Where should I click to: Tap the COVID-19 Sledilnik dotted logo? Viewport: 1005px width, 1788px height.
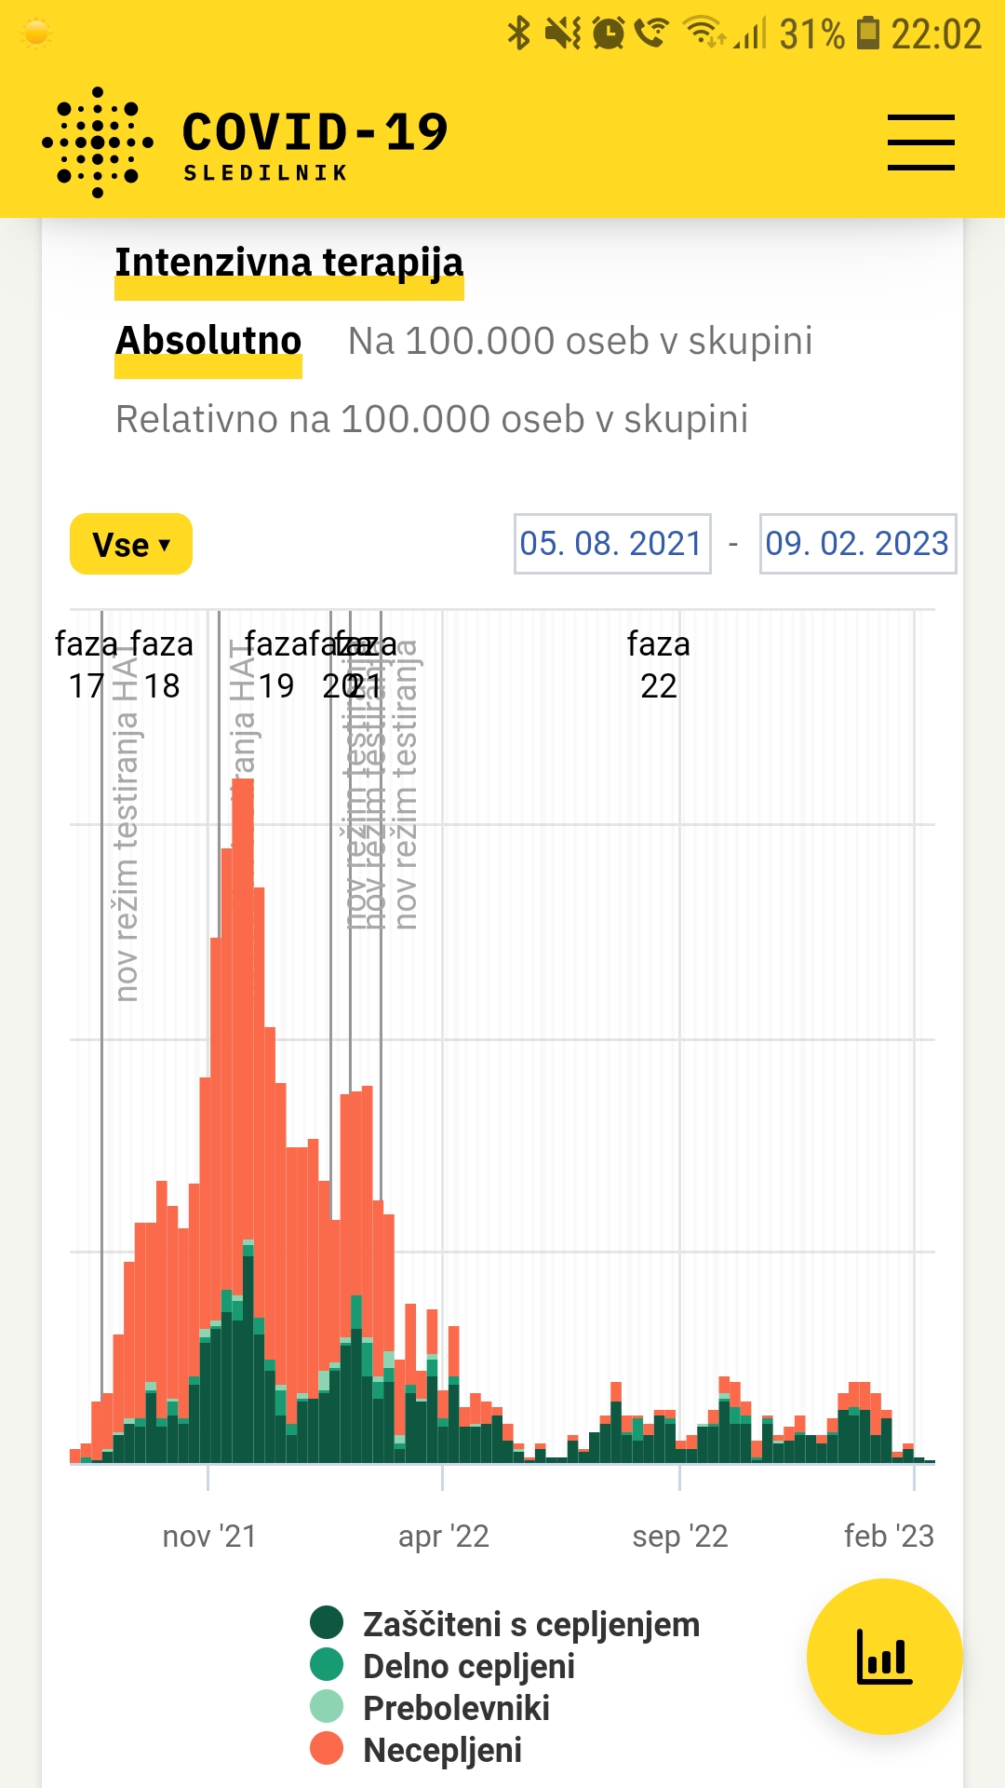click(x=98, y=142)
